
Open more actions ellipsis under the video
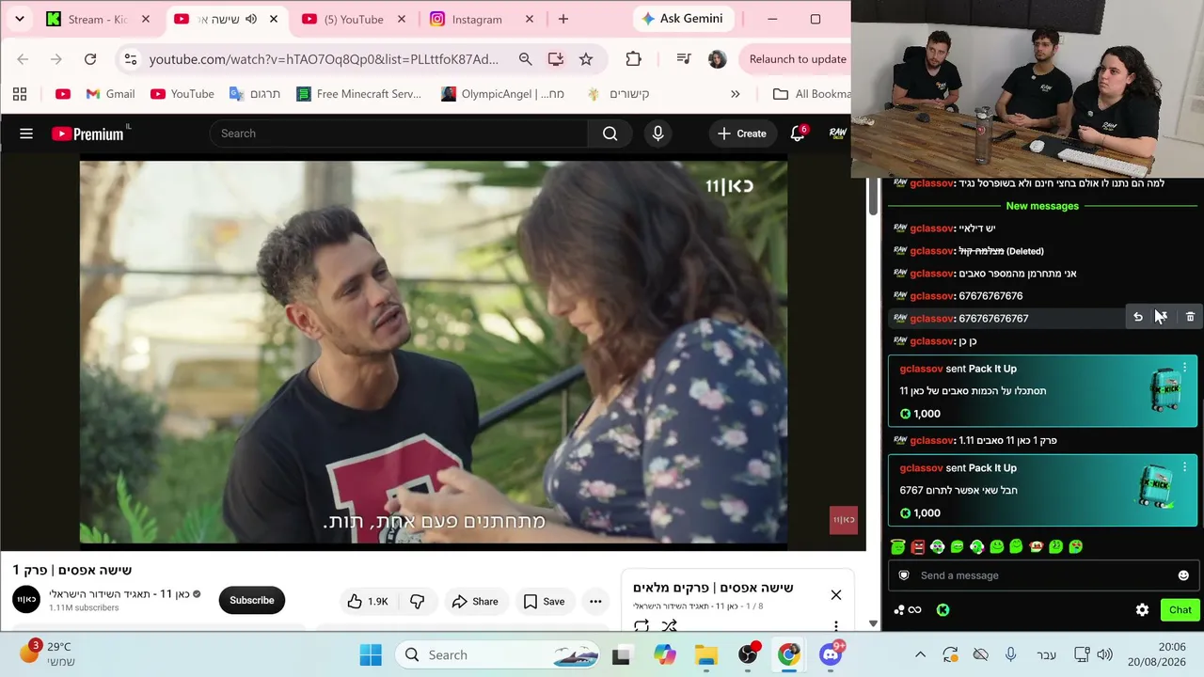(x=595, y=602)
